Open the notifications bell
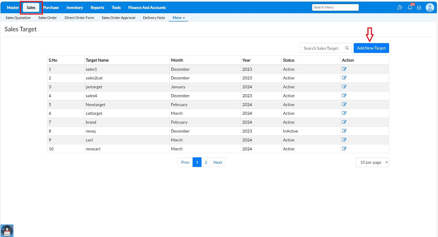This screenshot has width=438, height=237. (x=410, y=7)
